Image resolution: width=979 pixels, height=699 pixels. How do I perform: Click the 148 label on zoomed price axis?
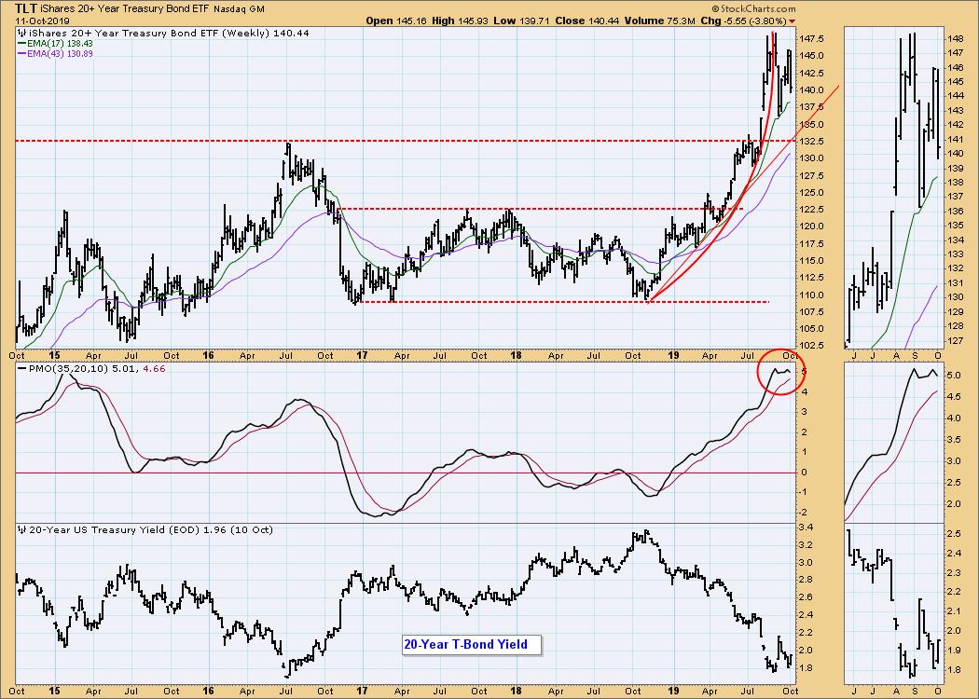[955, 38]
